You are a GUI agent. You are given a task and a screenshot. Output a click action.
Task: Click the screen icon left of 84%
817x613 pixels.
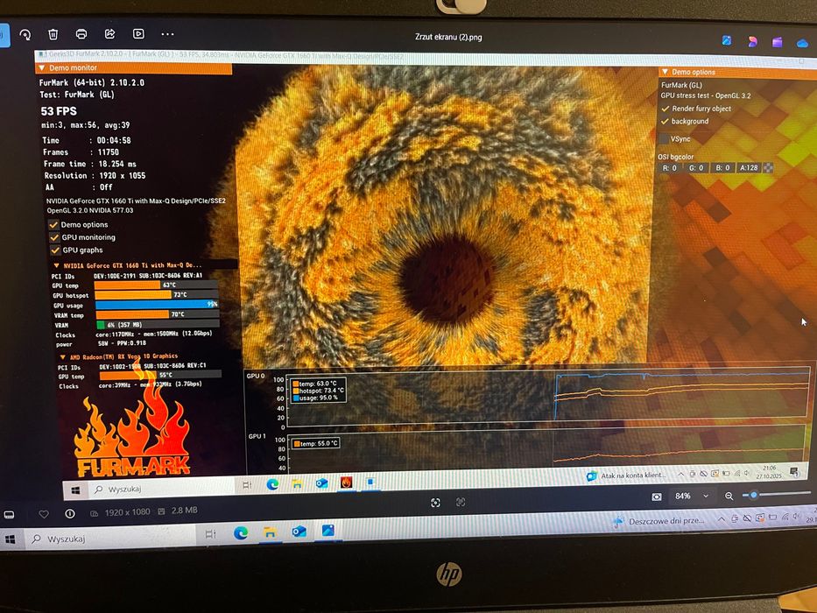click(657, 497)
